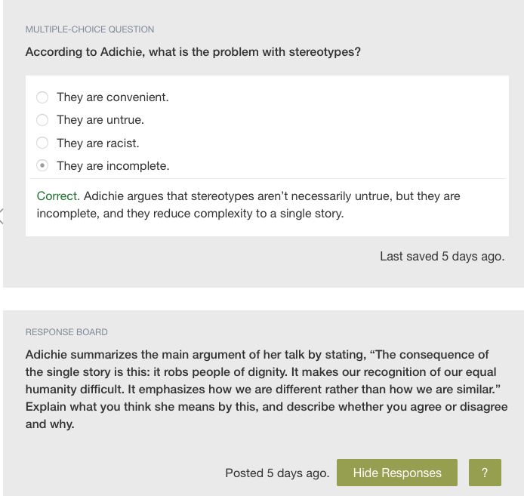Click the 'They are racist.' answer text
Viewport: 524px width, 496px height.
tap(98, 143)
